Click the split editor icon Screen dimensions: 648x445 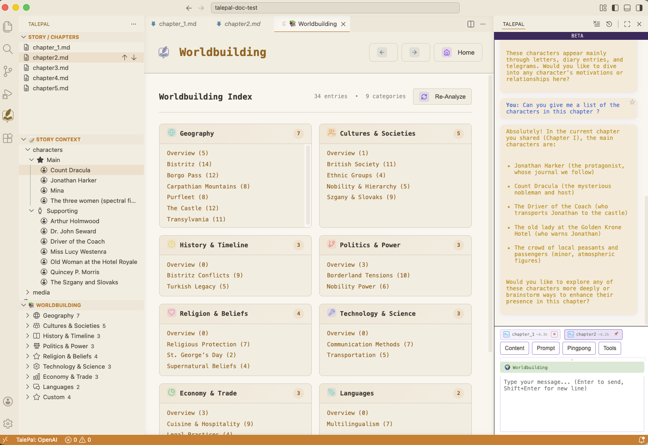click(x=471, y=24)
